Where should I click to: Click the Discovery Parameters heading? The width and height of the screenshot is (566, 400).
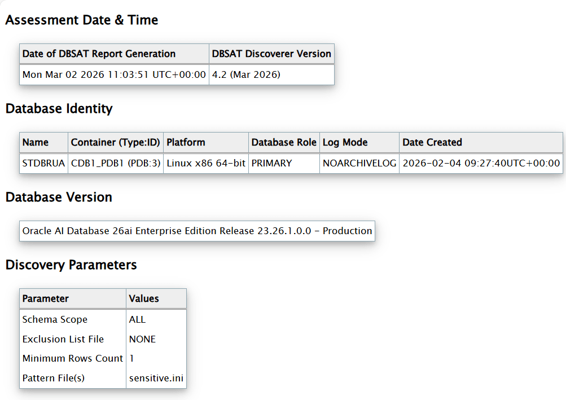71,265
